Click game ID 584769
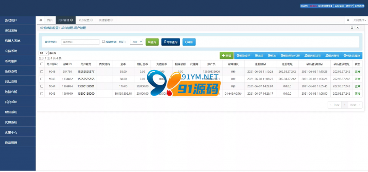Image resolution: width=368 pixels, height=172 pixels. [67, 72]
